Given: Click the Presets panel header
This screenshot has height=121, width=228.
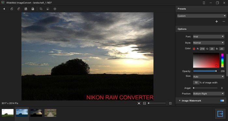Looking at the screenshot, I should (x=202, y=9).
